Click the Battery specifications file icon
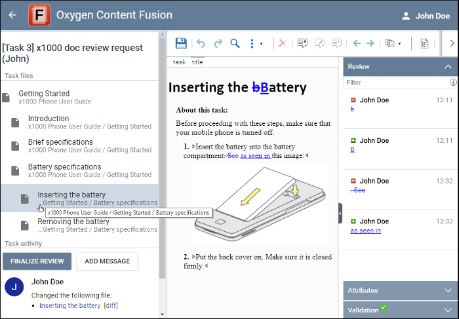 point(15,170)
